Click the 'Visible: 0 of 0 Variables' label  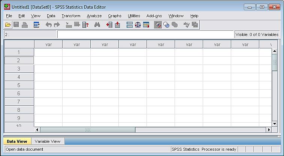point(257,34)
